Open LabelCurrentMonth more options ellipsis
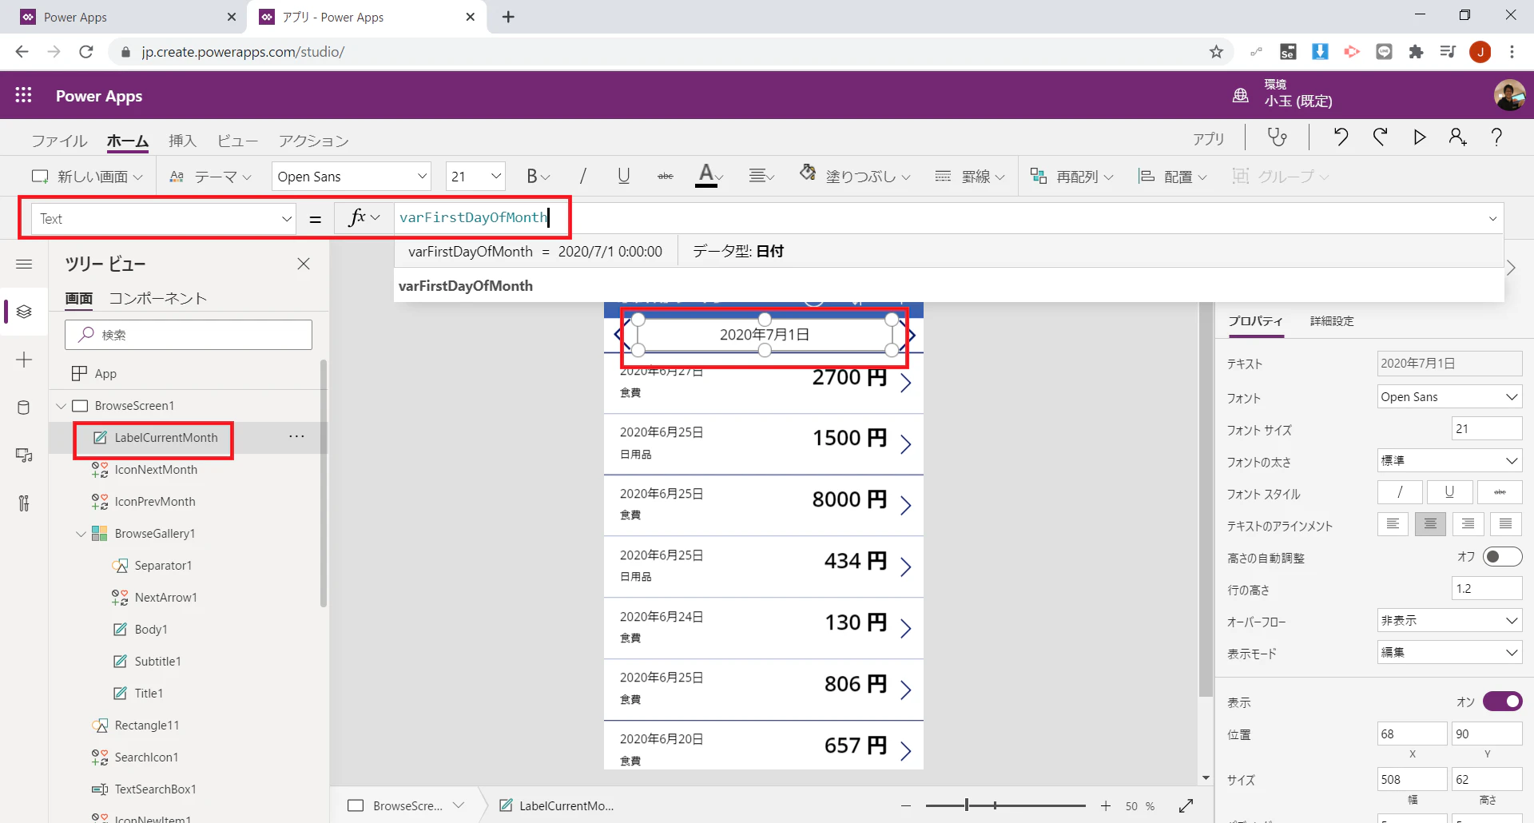This screenshot has height=823, width=1534. 296,436
